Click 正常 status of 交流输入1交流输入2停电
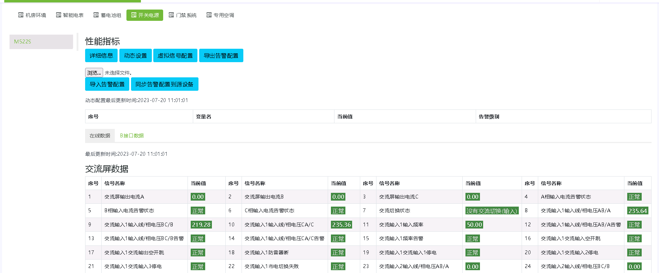 634,253
